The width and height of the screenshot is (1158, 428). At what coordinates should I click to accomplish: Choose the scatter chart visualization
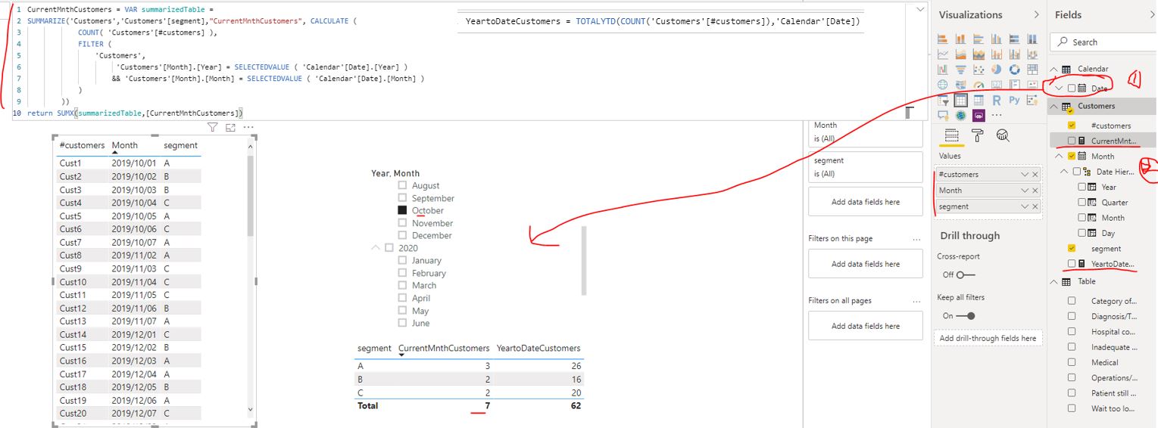[x=979, y=70]
